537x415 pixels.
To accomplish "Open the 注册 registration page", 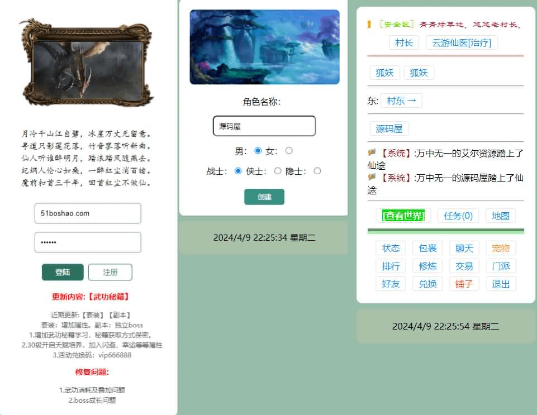I will coord(110,272).
